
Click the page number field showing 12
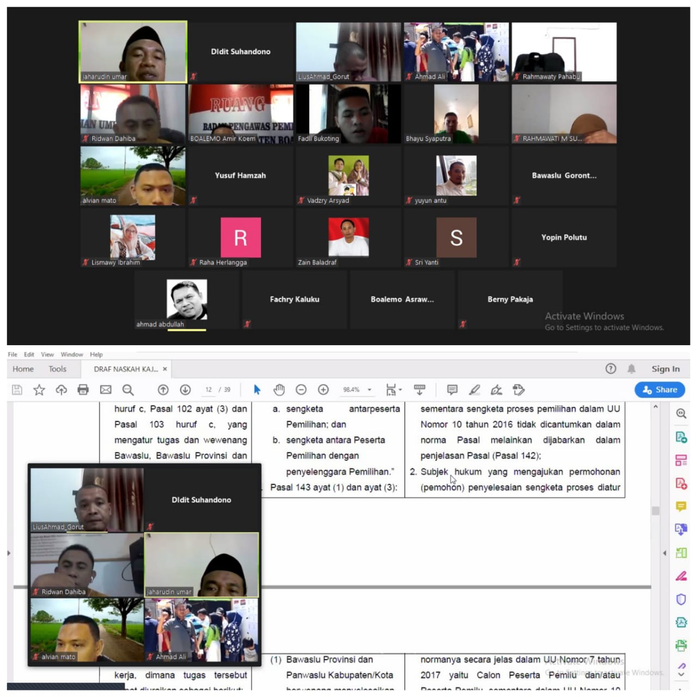(209, 390)
